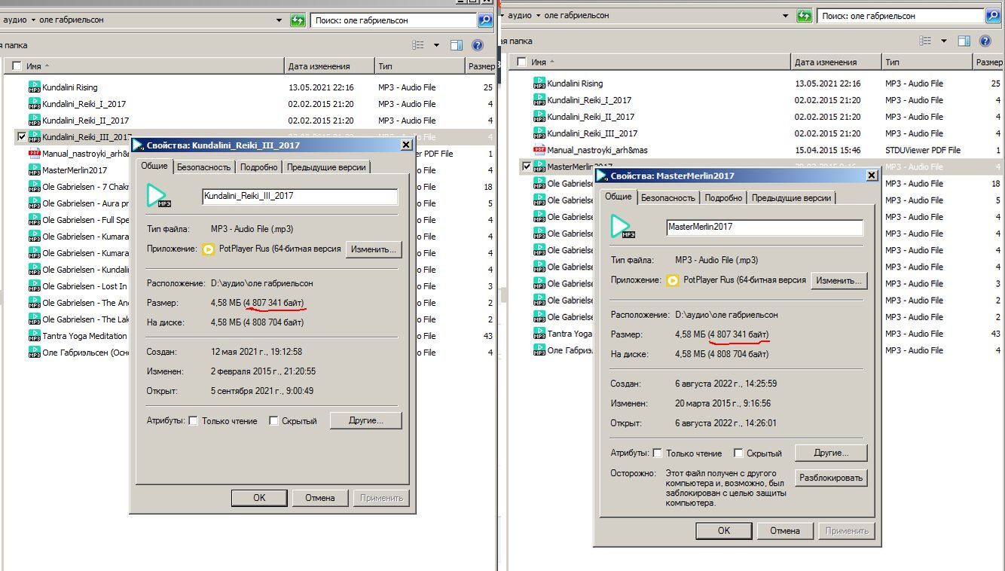
Task: Enable 'Скрытый' in Kundalini_Reiki_III_2017 properties
Action: coord(273,421)
